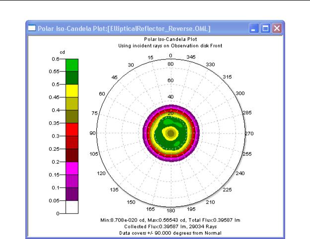Click the '40' radial ring label
Screen dimensions: 310x239
[170, 97]
